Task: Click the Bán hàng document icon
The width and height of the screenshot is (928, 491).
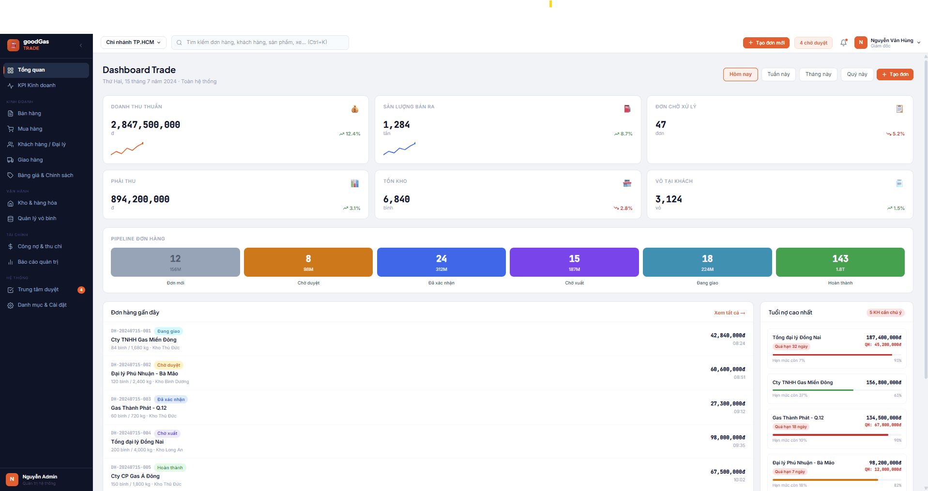Action: tap(10, 114)
